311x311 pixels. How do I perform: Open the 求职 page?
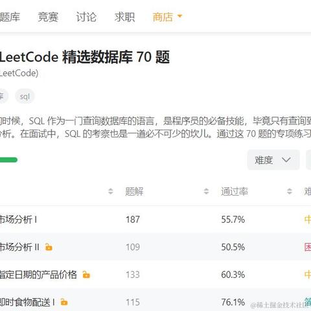click(124, 17)
